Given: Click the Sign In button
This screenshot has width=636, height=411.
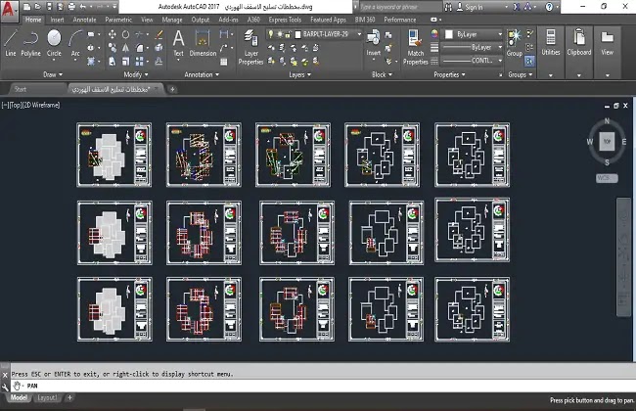Looking at the screenshot, I should click(x=470, y=7).
